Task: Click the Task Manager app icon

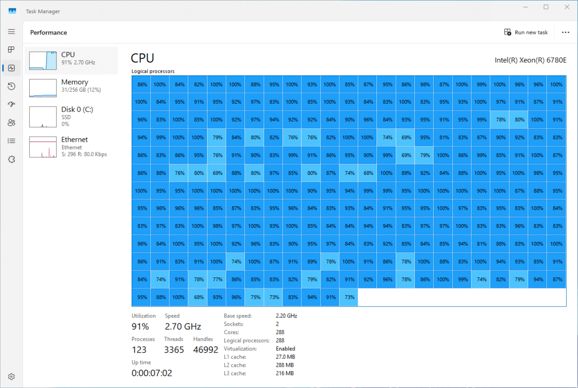Action: (12, 11)
